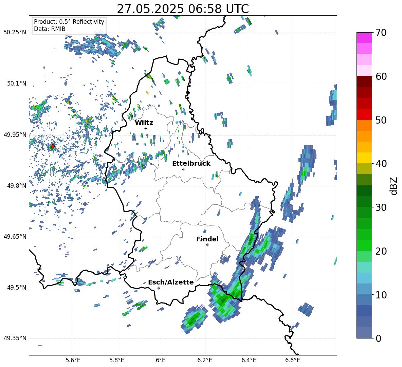The height and width of the screenshot is (367, 402).
Task: Click the 30 tick label on colorbar
Action: pyautogui.click(x=381, y=207)
